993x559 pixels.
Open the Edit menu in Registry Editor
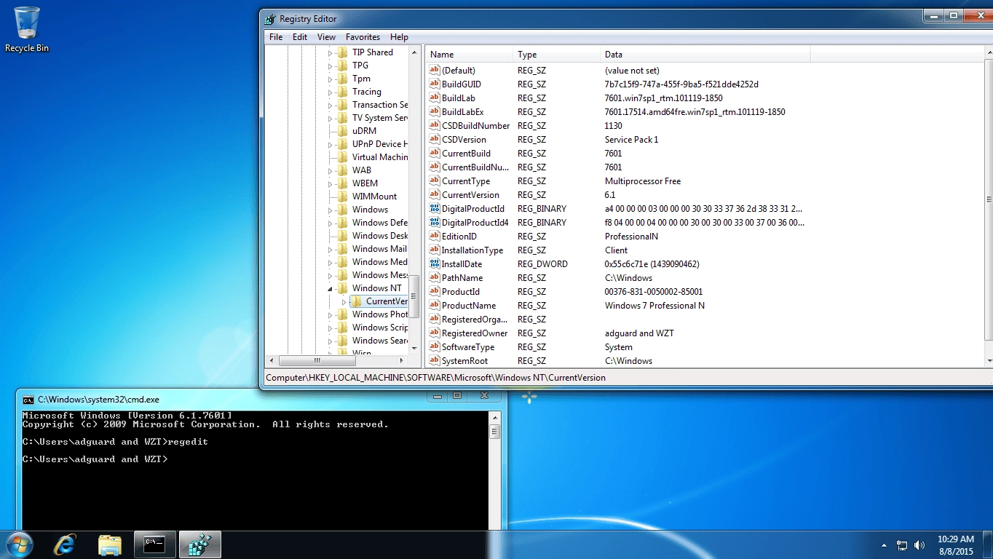300,37
